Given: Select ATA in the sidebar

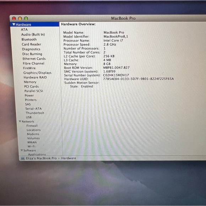Looking at the screenshot, I should point(24,29).
